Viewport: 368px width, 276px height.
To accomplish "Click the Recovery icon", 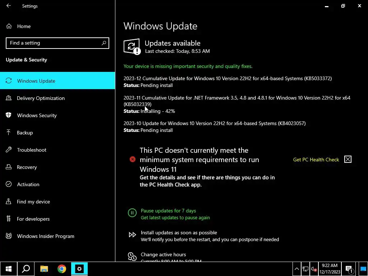I will click(9, 167).
